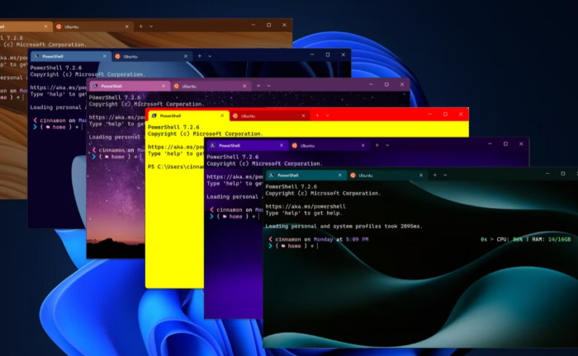Open a new tab in the dark purple window
This screenshot has width=578, height=356.
tap(377, 145)
